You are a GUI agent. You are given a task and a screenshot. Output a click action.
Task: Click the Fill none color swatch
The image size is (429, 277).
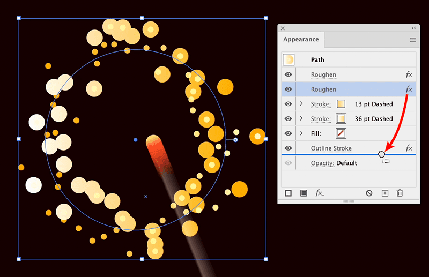[341, 133]
